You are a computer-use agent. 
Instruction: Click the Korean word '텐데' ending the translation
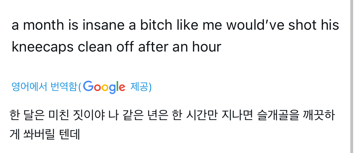(69, 134)
